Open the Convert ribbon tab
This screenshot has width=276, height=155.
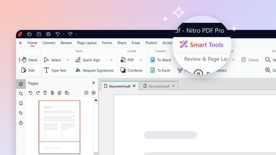pos(49,43)
